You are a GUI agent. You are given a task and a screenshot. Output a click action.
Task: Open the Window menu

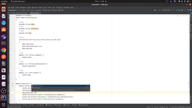pos(66,7)
